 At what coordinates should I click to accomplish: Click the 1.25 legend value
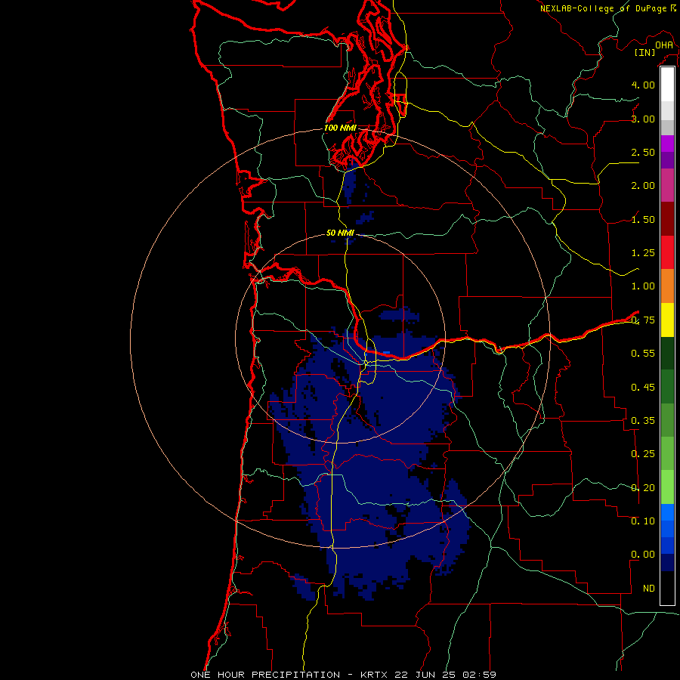coord(643,253)
